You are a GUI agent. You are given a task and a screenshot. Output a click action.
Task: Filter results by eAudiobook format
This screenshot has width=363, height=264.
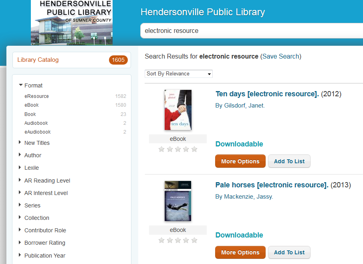[x=37, y=132]
